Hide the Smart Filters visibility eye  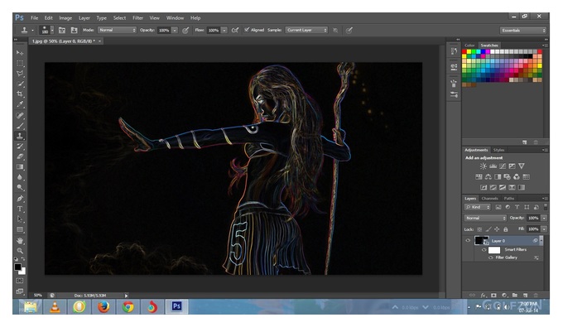[x=484, y=250]
